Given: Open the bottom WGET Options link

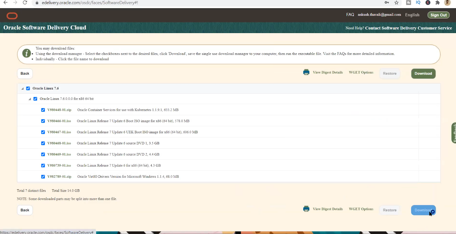Looking at the screenshot, I should click(x=361, y=209).
